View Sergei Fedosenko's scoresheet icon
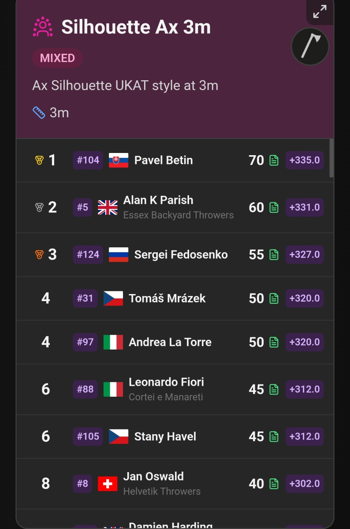 pyautogui.click(x=274, y=255)
